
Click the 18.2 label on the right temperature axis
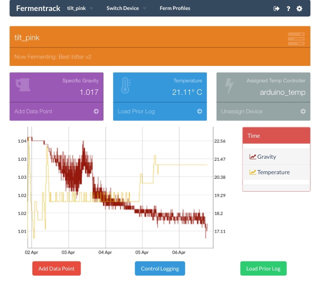click(218, 214)
